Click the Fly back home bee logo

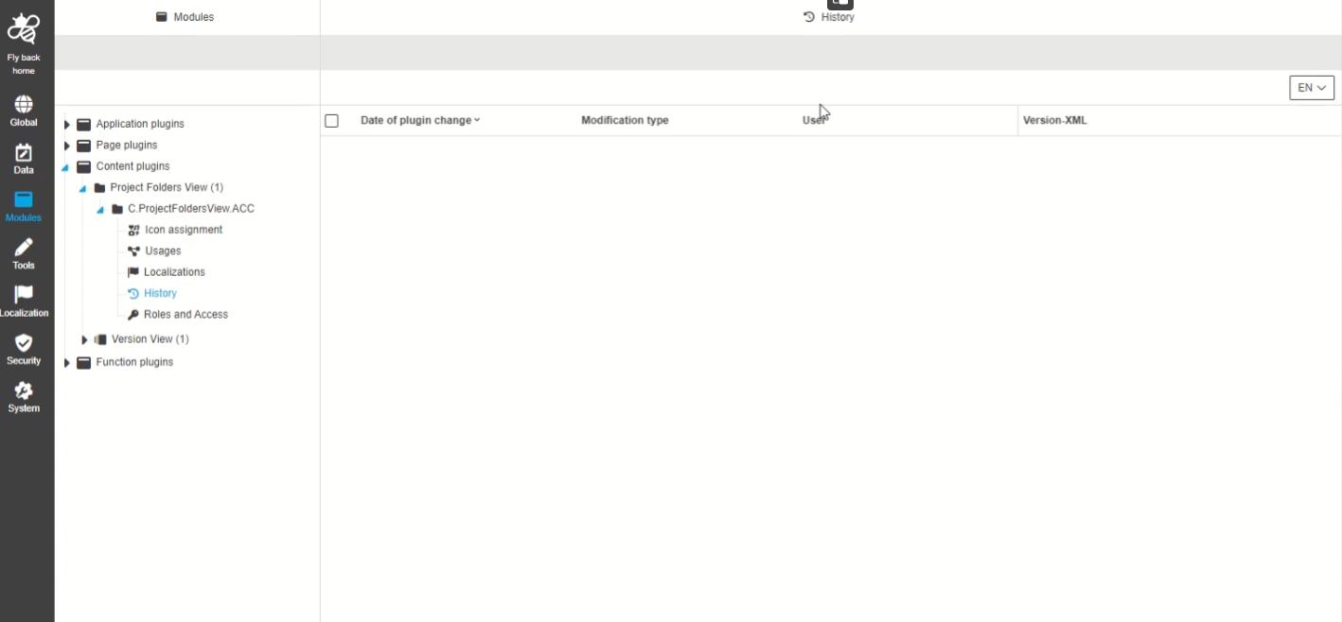click(24, 29)
